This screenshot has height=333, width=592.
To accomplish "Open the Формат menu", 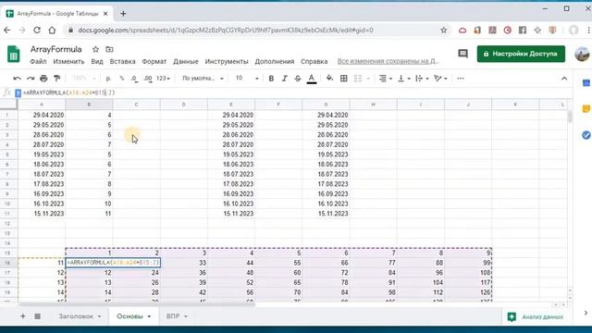I will [154, 62].
